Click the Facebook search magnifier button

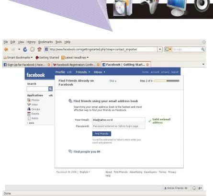click(x=50, y=89)
